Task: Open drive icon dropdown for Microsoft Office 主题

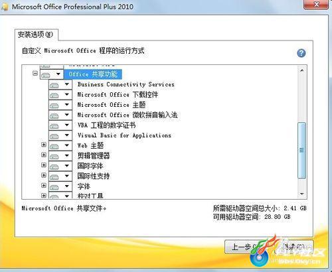Action: click(60, 105)
